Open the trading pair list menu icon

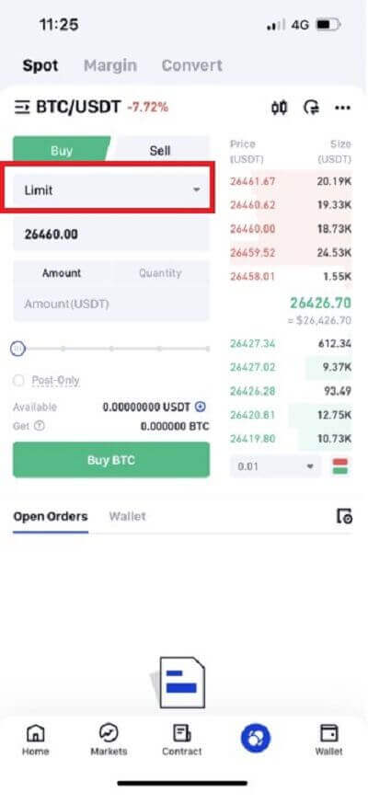[21, 108]
